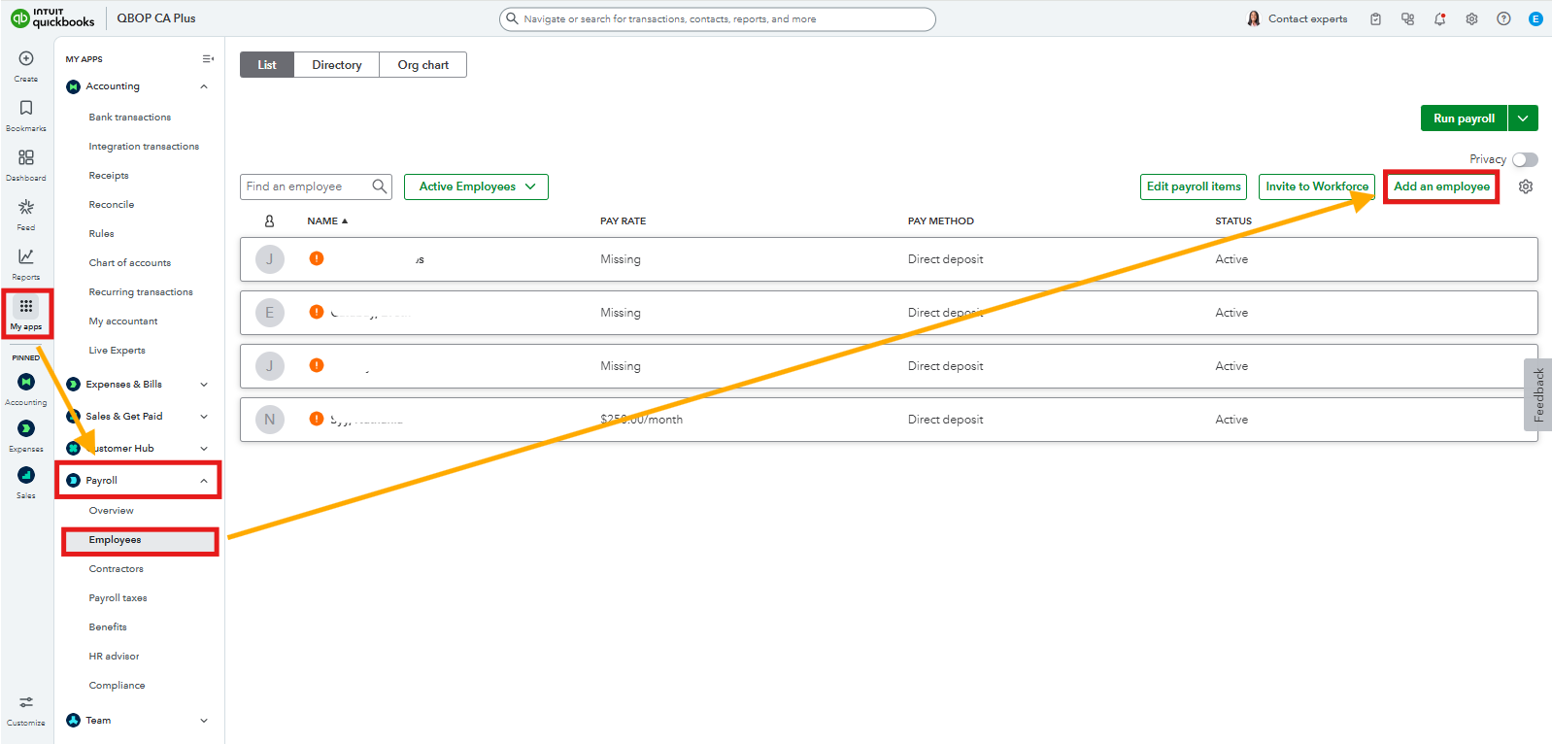
Task: Open the Dashboard icon
Action: click(x=26, y=158)
